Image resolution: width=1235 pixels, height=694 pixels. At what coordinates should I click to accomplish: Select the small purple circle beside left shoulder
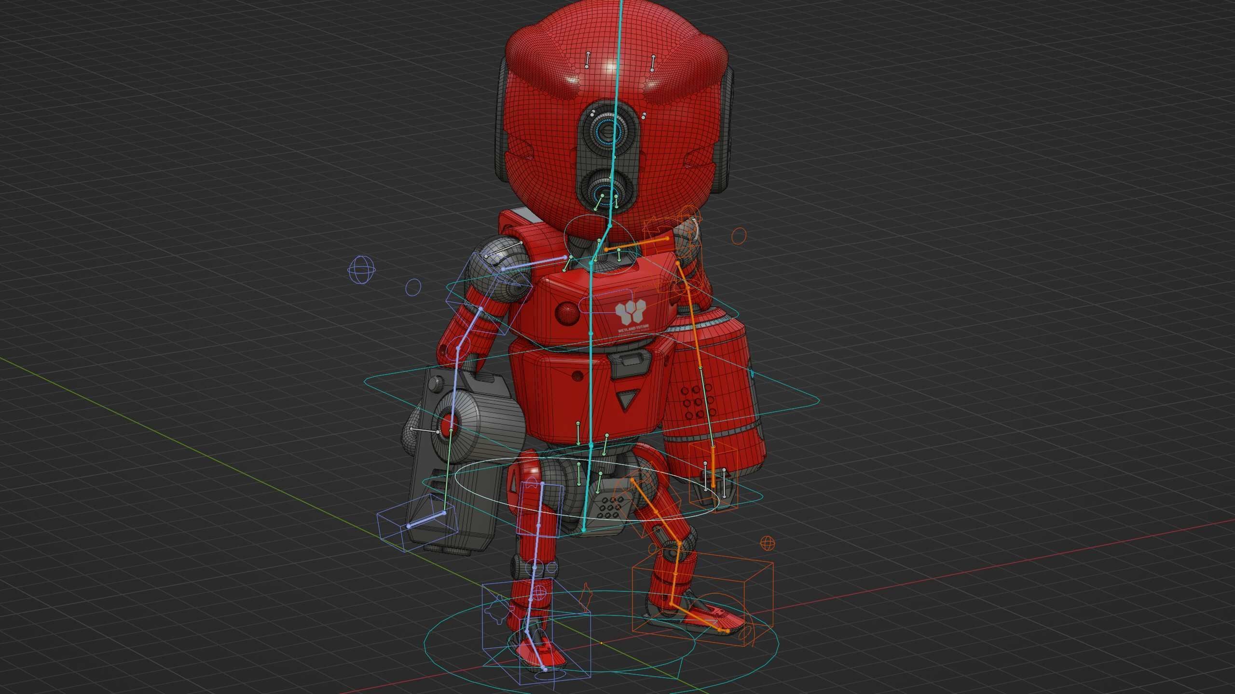[413, 287]
